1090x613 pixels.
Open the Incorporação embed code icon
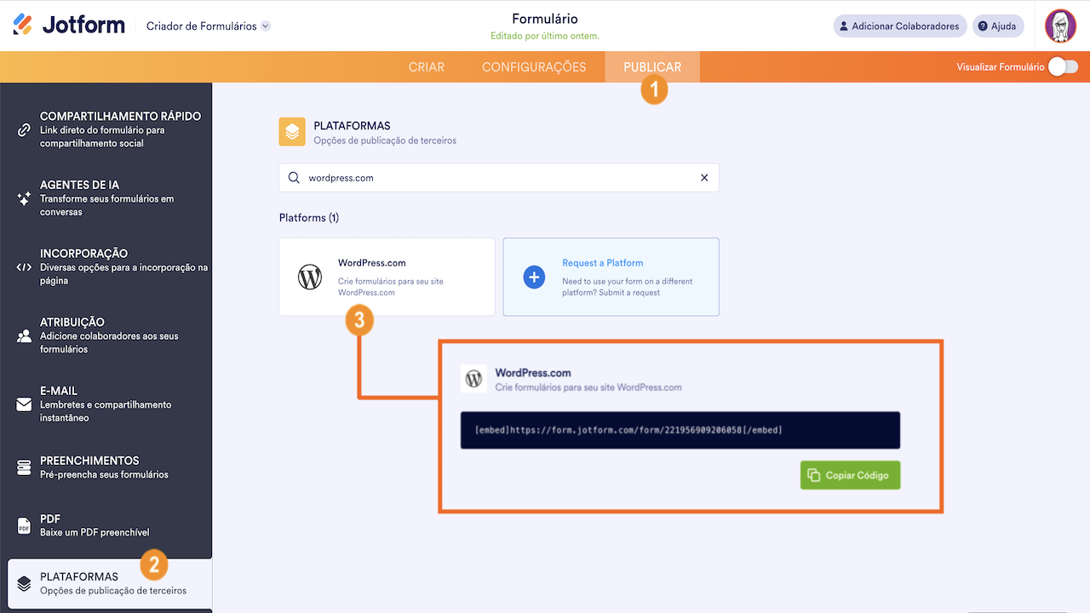(24, 266)
